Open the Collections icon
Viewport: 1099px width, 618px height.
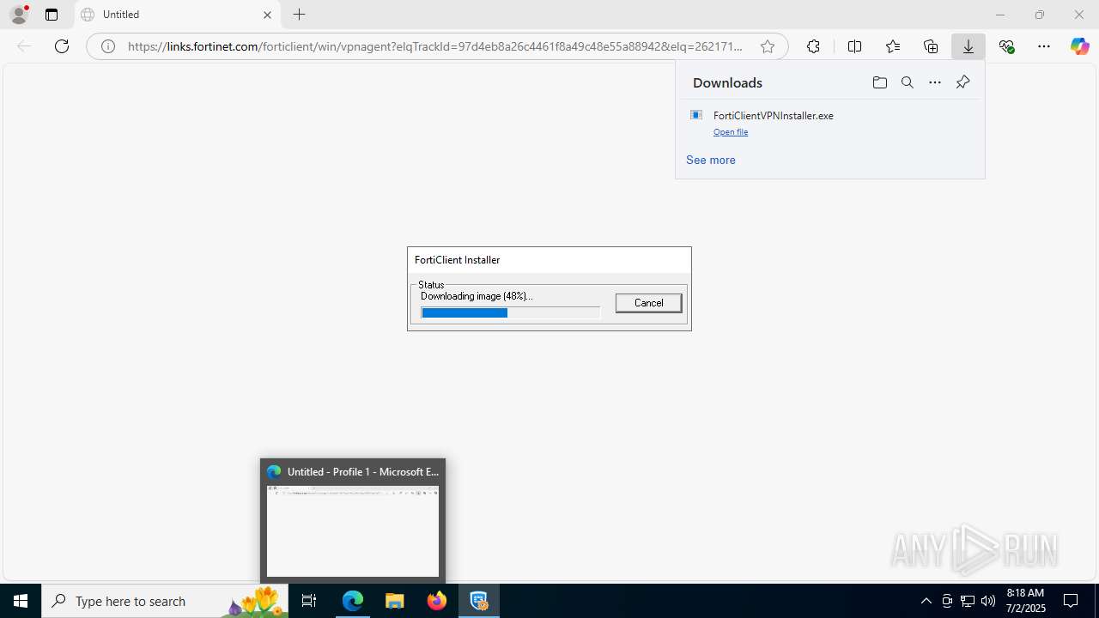[x=931, y=46]
